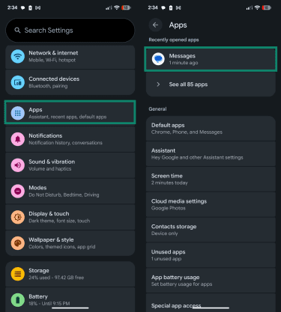The height and width of the screenshot is (312, 281).
Task: Tap the Modes do-not-disturb icon
Action: point(18,192)
